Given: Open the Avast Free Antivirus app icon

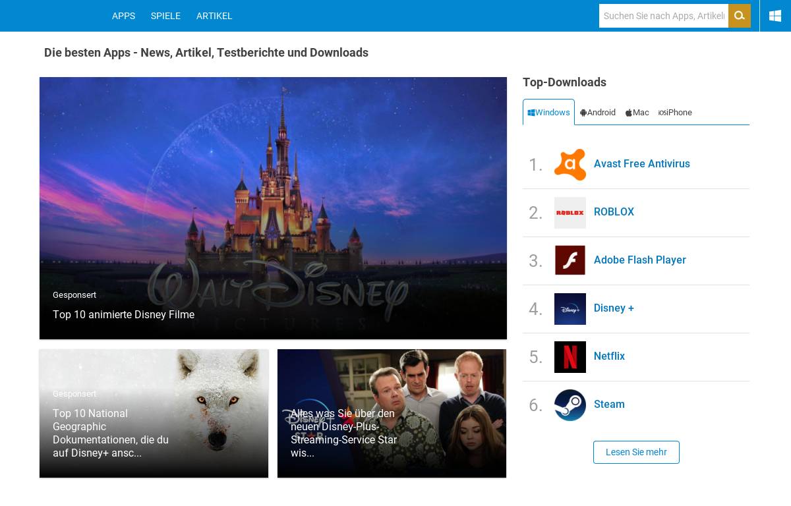Looking at the screenshot, I should [570, 165].
